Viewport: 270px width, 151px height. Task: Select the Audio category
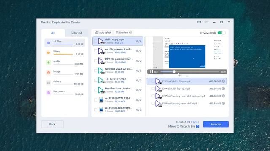coord(65,62)
